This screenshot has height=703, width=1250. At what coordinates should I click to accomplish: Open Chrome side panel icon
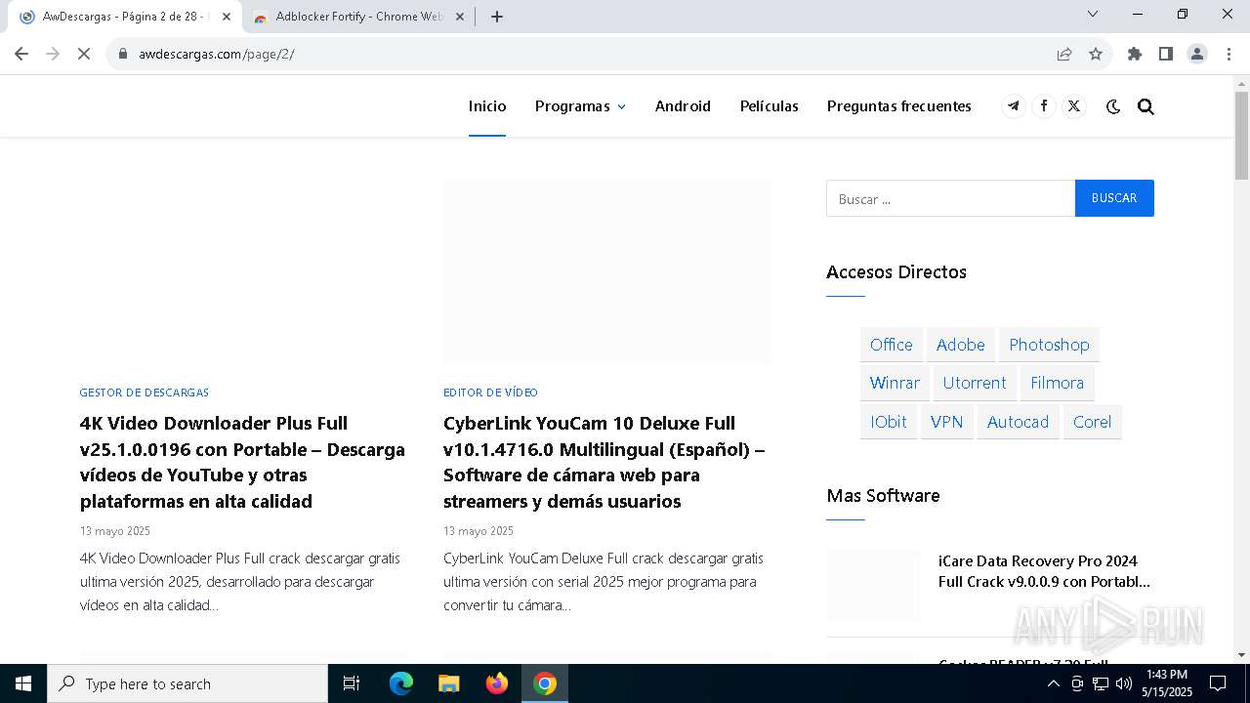coord(1166,54)
